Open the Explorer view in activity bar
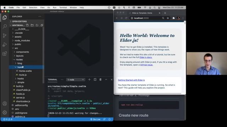Screen dimensions: 227x127 [x=5, y=18]
